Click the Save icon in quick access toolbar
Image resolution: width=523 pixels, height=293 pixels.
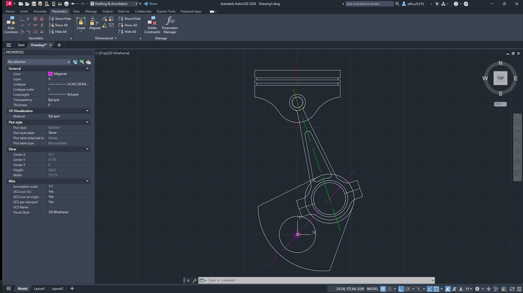tap(34, 4)
